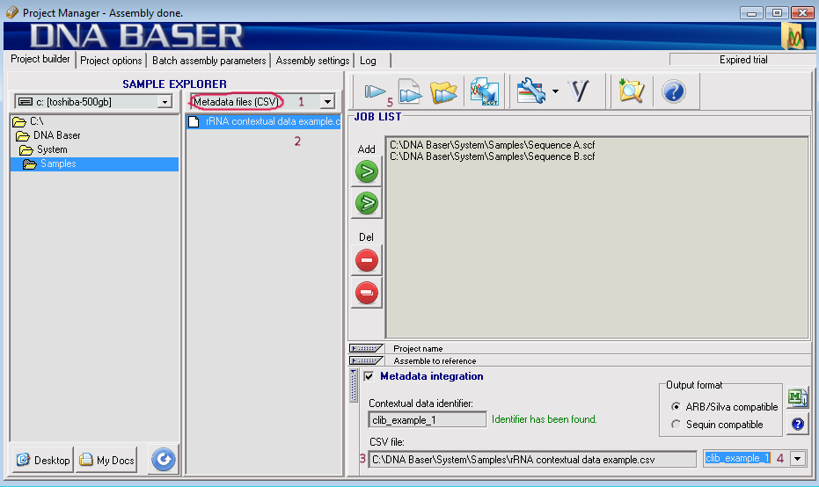Toggle Metadata integration checkbox
This screenshot has width=819, height=487.
(369, 376)
